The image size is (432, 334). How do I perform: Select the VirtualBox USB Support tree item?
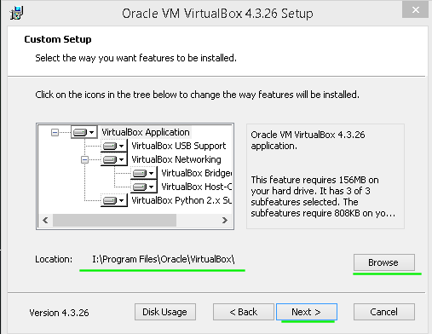pyautogui.click(x=179, y=146)
